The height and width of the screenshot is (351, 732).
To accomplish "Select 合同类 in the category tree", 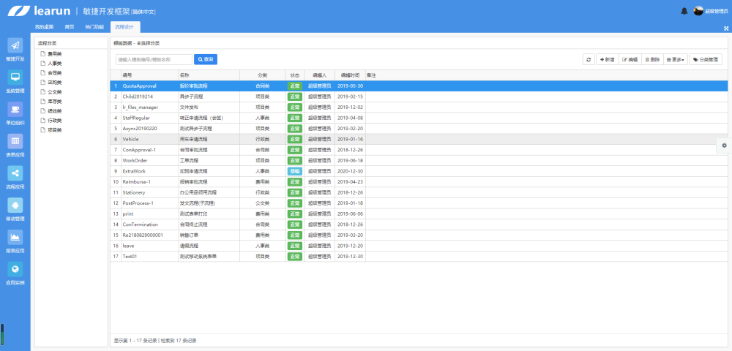I will [55, 73].
